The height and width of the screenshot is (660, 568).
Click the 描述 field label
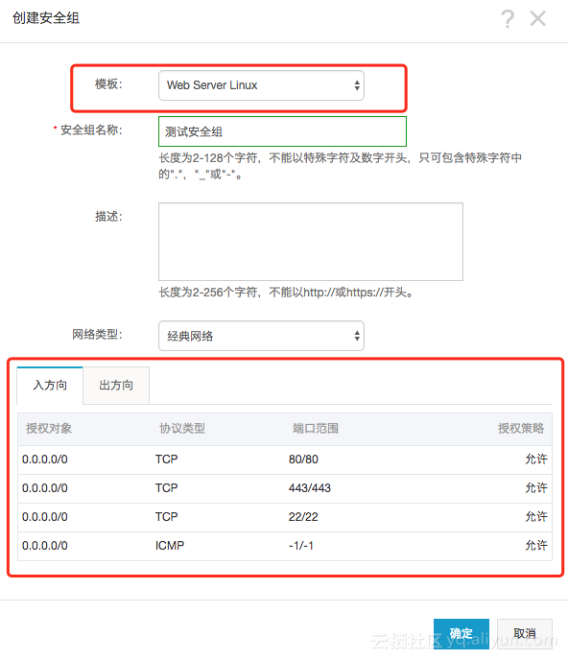point(108,217)
